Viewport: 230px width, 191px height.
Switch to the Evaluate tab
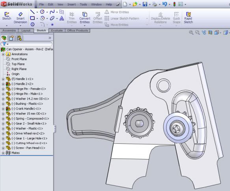[x=57, y=30]
